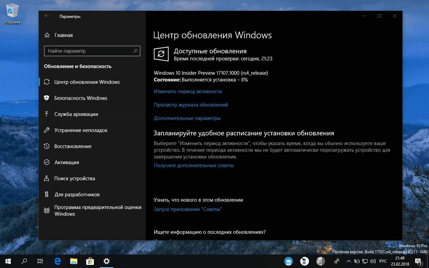
Task: Close the Параметры window
Action: coord(395,16)
